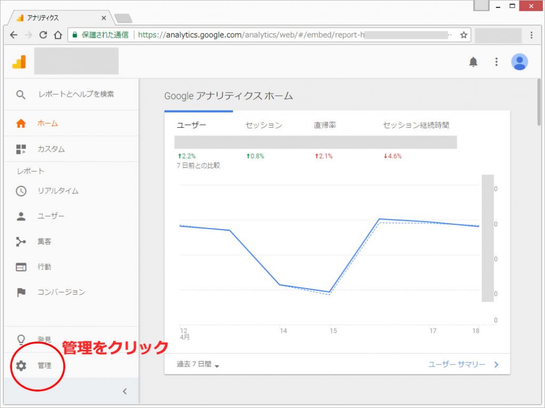Click the Google アナリティクス ホーム heading
Screen dimensions: 545x408
228,96
